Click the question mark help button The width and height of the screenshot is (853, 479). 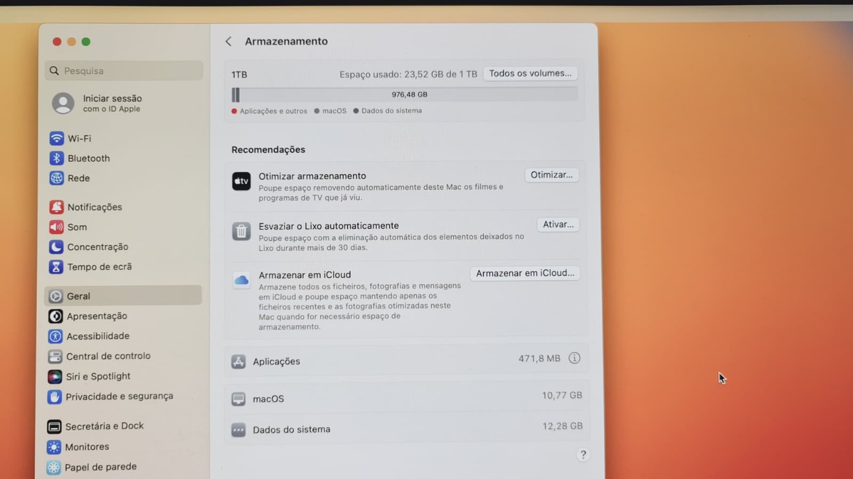tap(583, 455)
